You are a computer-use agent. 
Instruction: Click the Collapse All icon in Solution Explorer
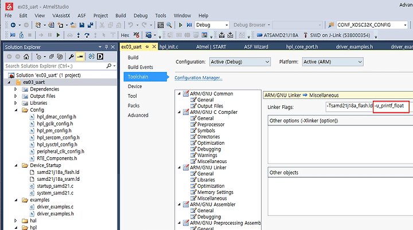pyautogui.click(x=52, y=57)
